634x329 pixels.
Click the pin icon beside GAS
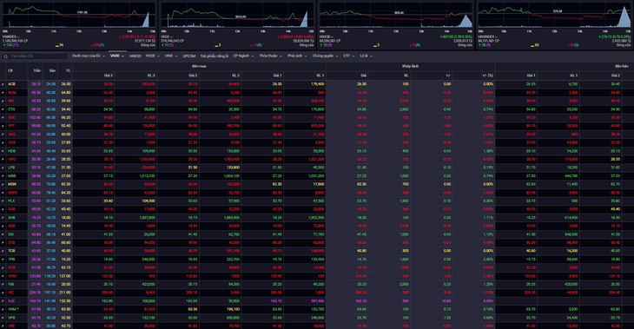pos(3,135)
